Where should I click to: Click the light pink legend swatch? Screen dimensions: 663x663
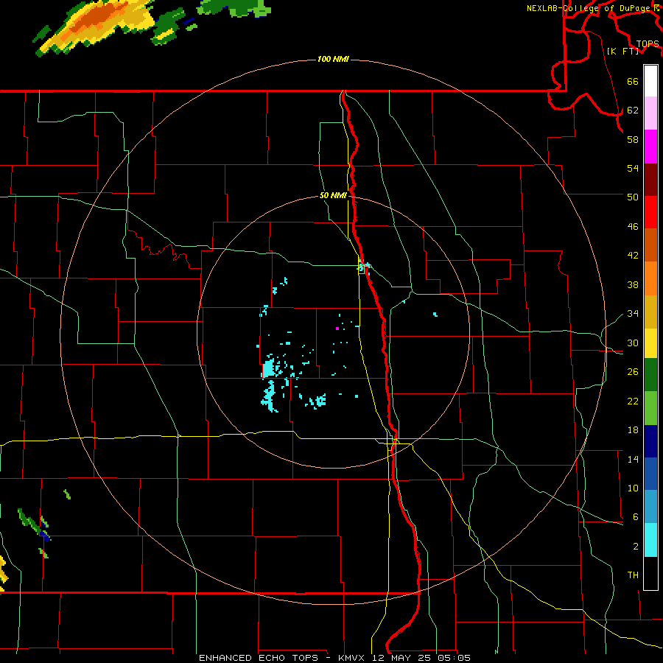pos(650,113)
